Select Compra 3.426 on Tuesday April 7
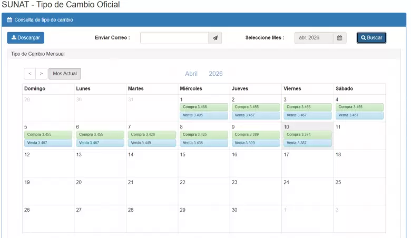411x238 pixels. [152, 134]
